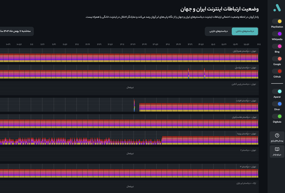Image resolution: width=285 pixels, height=193 pixels.
Task: Click the unstable region of the Respina chart
Action: (81, 141)
